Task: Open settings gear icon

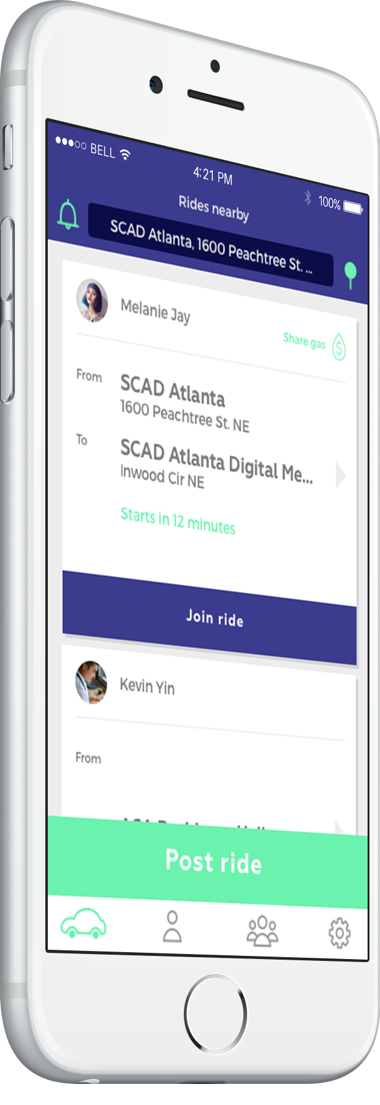Action: click(340, 934)
